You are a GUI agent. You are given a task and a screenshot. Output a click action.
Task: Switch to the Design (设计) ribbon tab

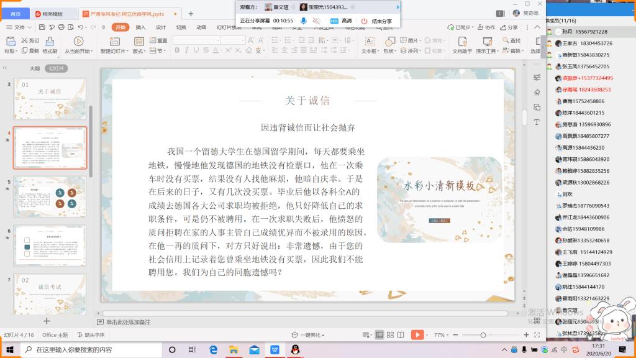pos(161,27)
